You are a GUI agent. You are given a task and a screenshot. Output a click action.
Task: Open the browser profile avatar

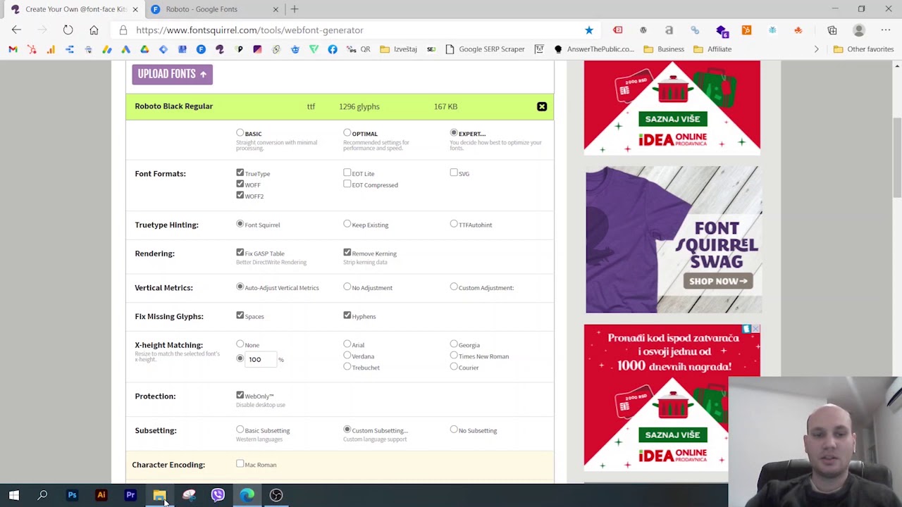(x=858, y=30)
